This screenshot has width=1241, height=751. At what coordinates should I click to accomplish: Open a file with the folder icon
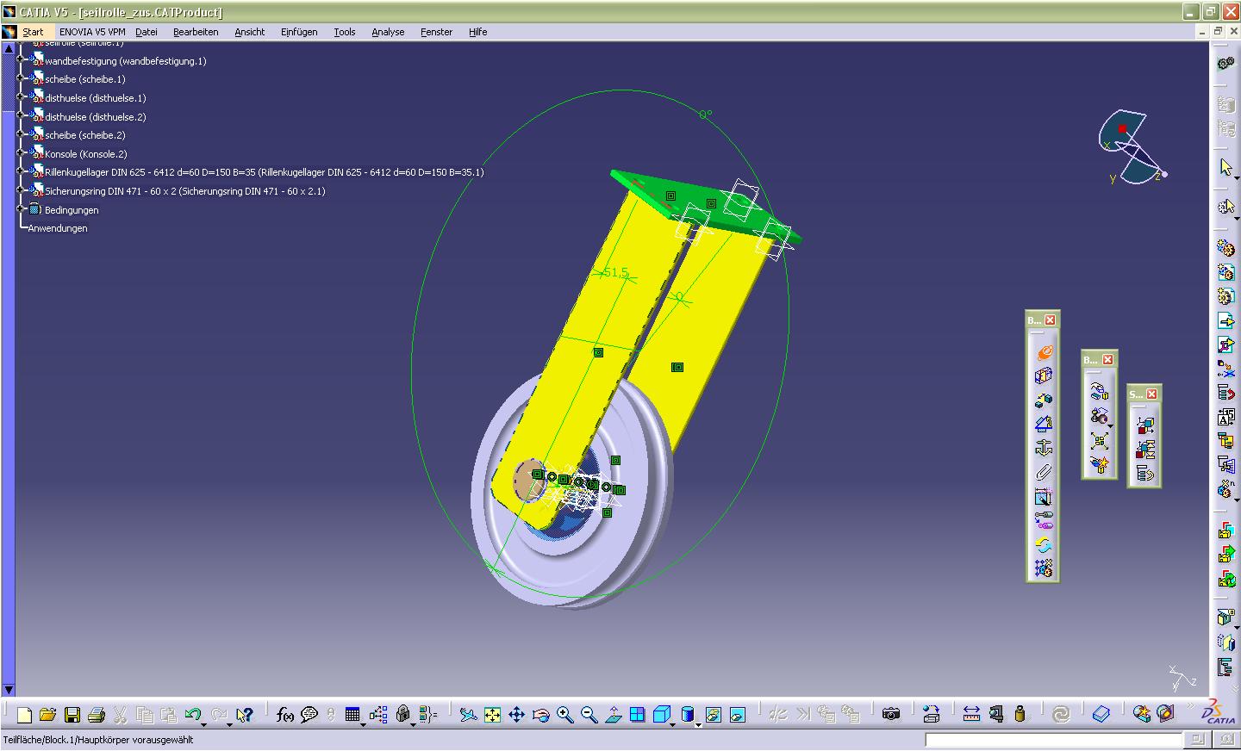[x=48, y=715]
